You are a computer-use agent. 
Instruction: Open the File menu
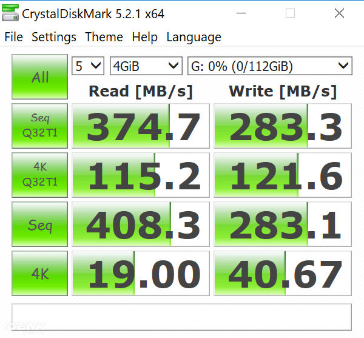pos(14,37)
